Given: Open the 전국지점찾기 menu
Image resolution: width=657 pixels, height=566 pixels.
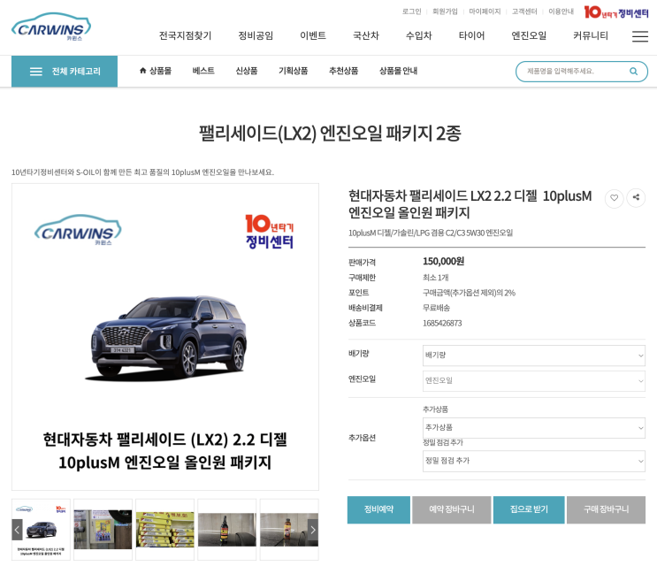Looking at the screenshot, I should (185, 35).
